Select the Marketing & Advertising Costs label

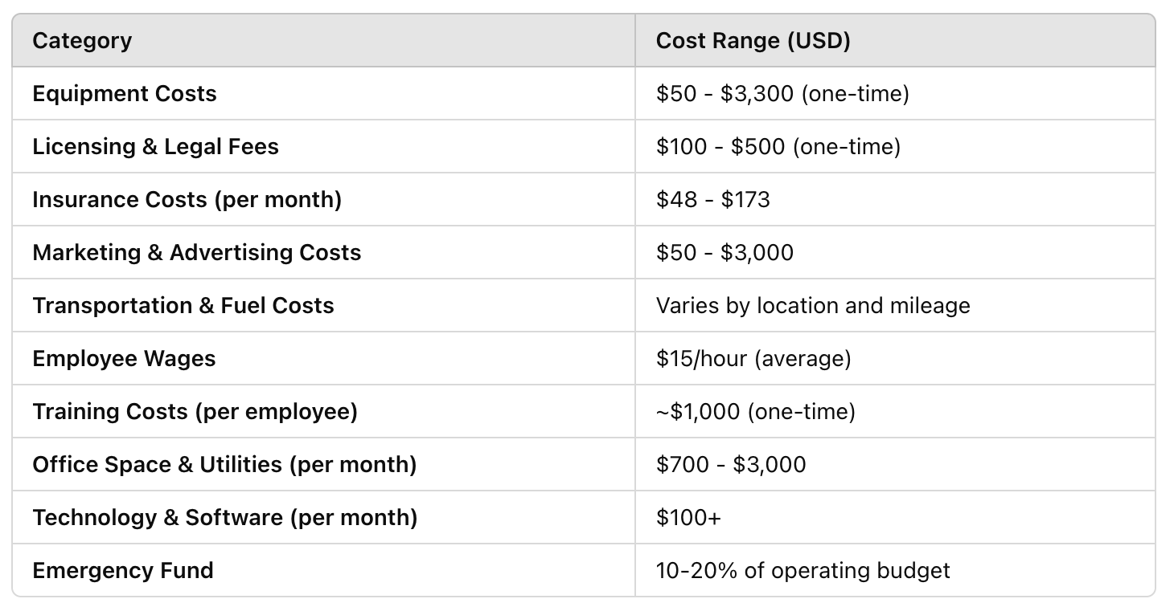[197, 252]
